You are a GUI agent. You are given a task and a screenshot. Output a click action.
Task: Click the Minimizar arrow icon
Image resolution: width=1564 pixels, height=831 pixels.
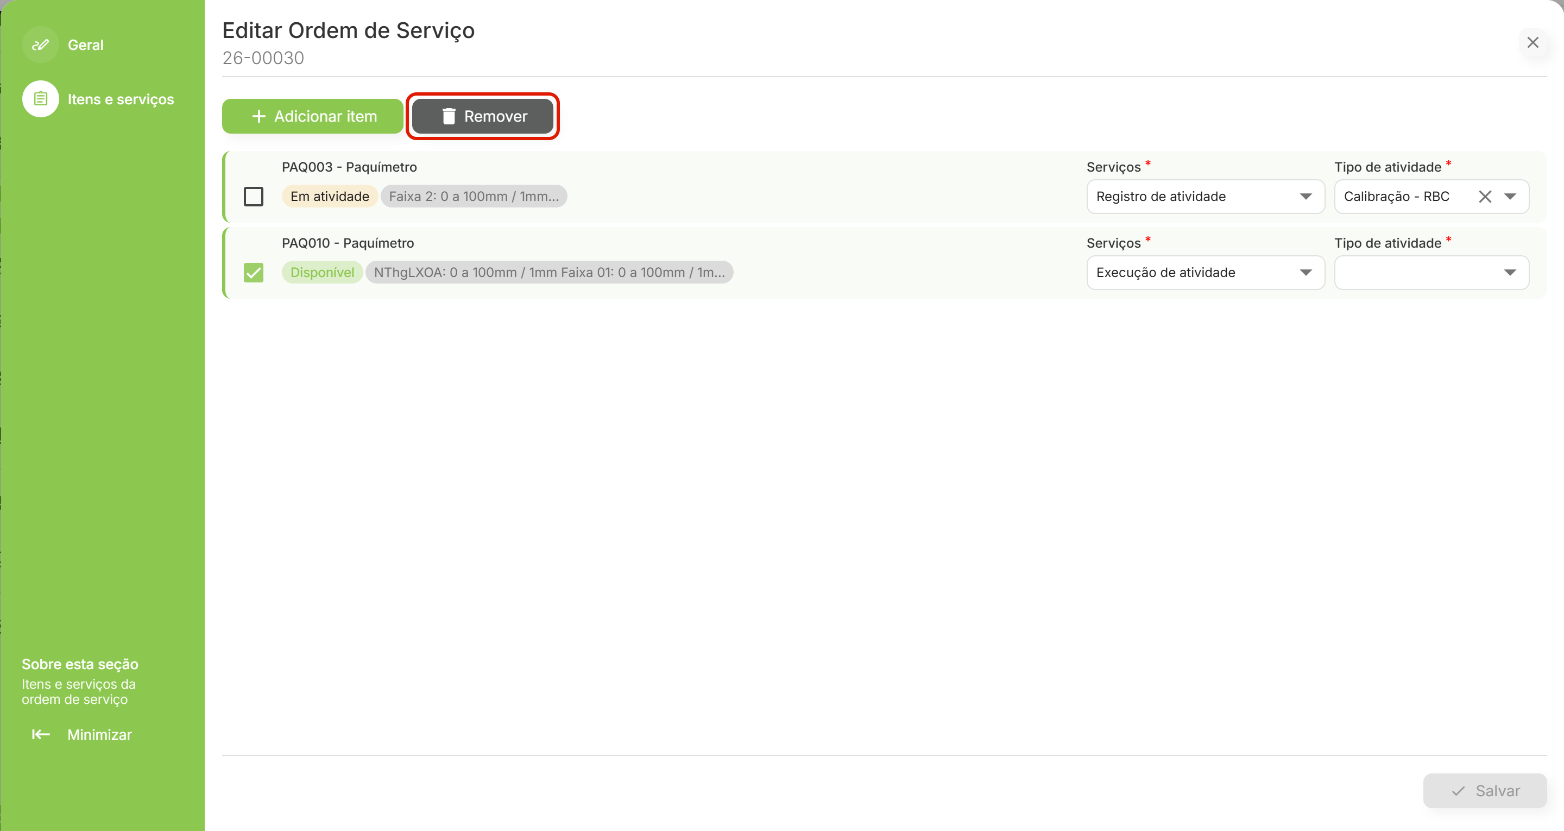point(41,734)
